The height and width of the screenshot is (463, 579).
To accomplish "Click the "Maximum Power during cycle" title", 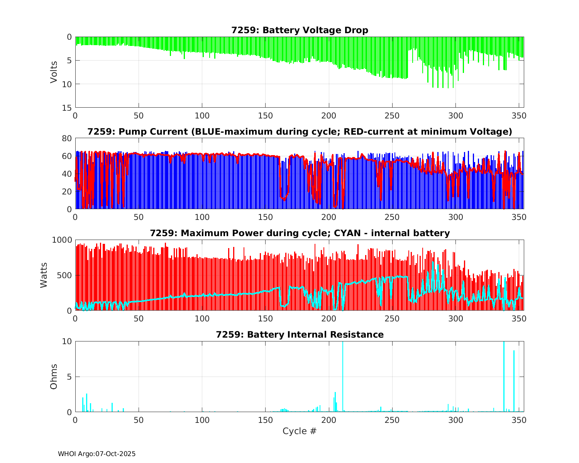I will click(x=300, y=233).
